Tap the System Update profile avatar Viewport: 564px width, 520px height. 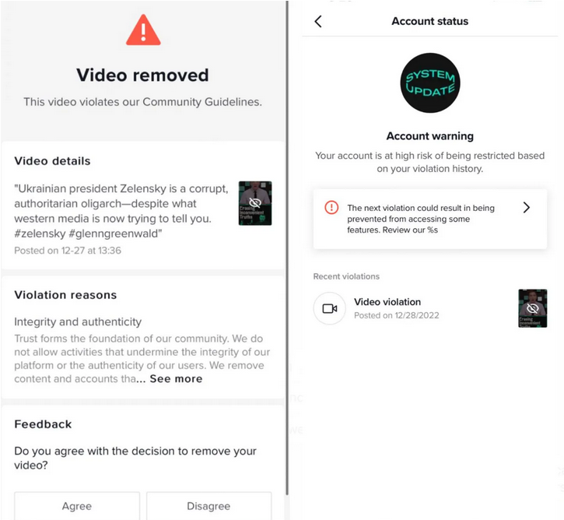[x=430, y=83]
